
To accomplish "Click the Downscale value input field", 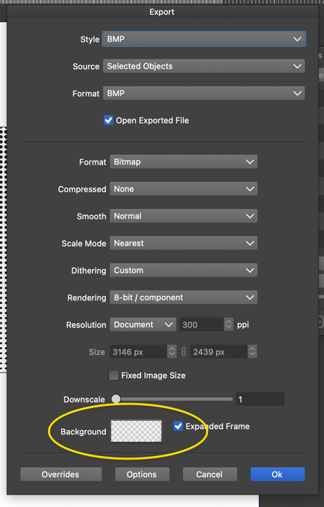I will pyautogui.click(x=260, y=399).
